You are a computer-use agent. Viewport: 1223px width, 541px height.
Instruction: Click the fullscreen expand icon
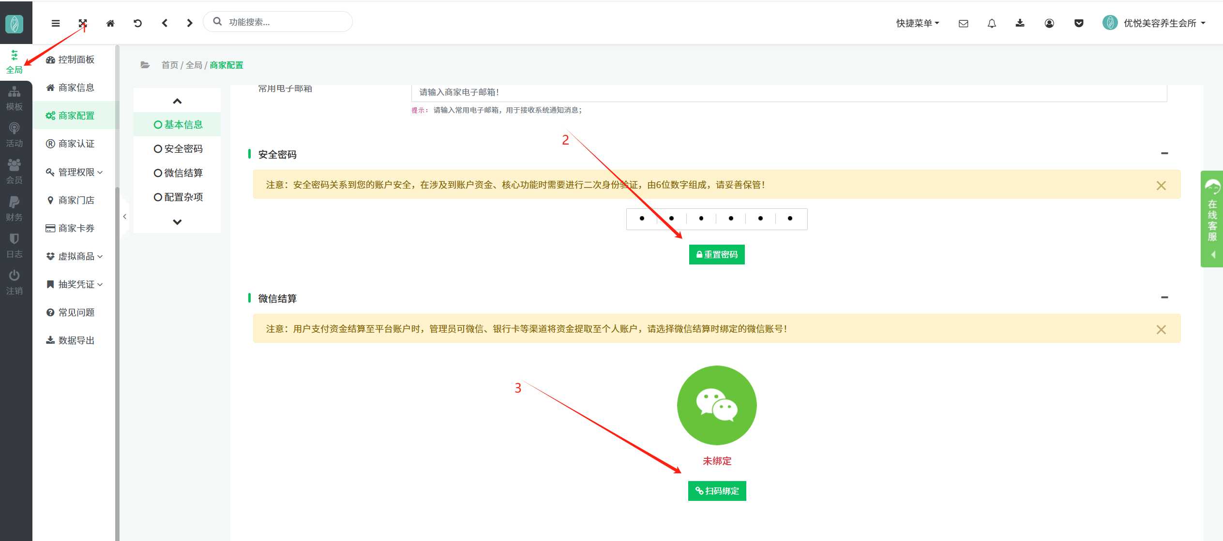[83, 23]
